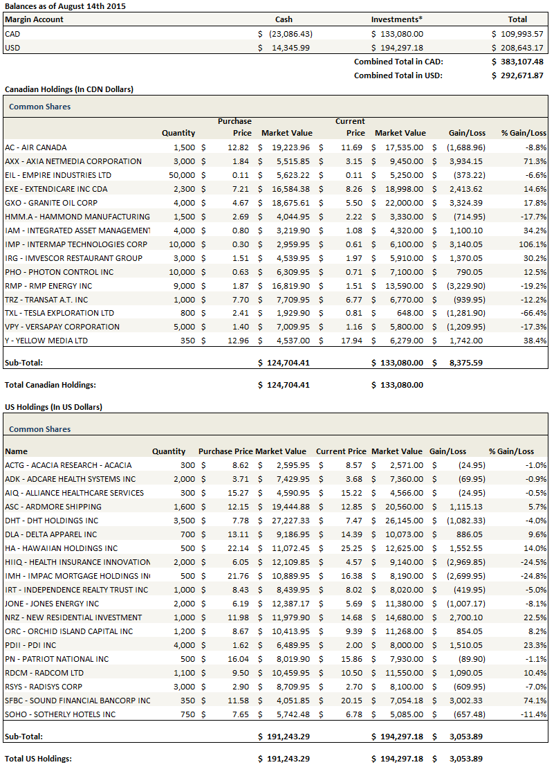Screen dimensions: 554x767
Task: Click the Name column header in US Holdings
Action: pos(16,451)
